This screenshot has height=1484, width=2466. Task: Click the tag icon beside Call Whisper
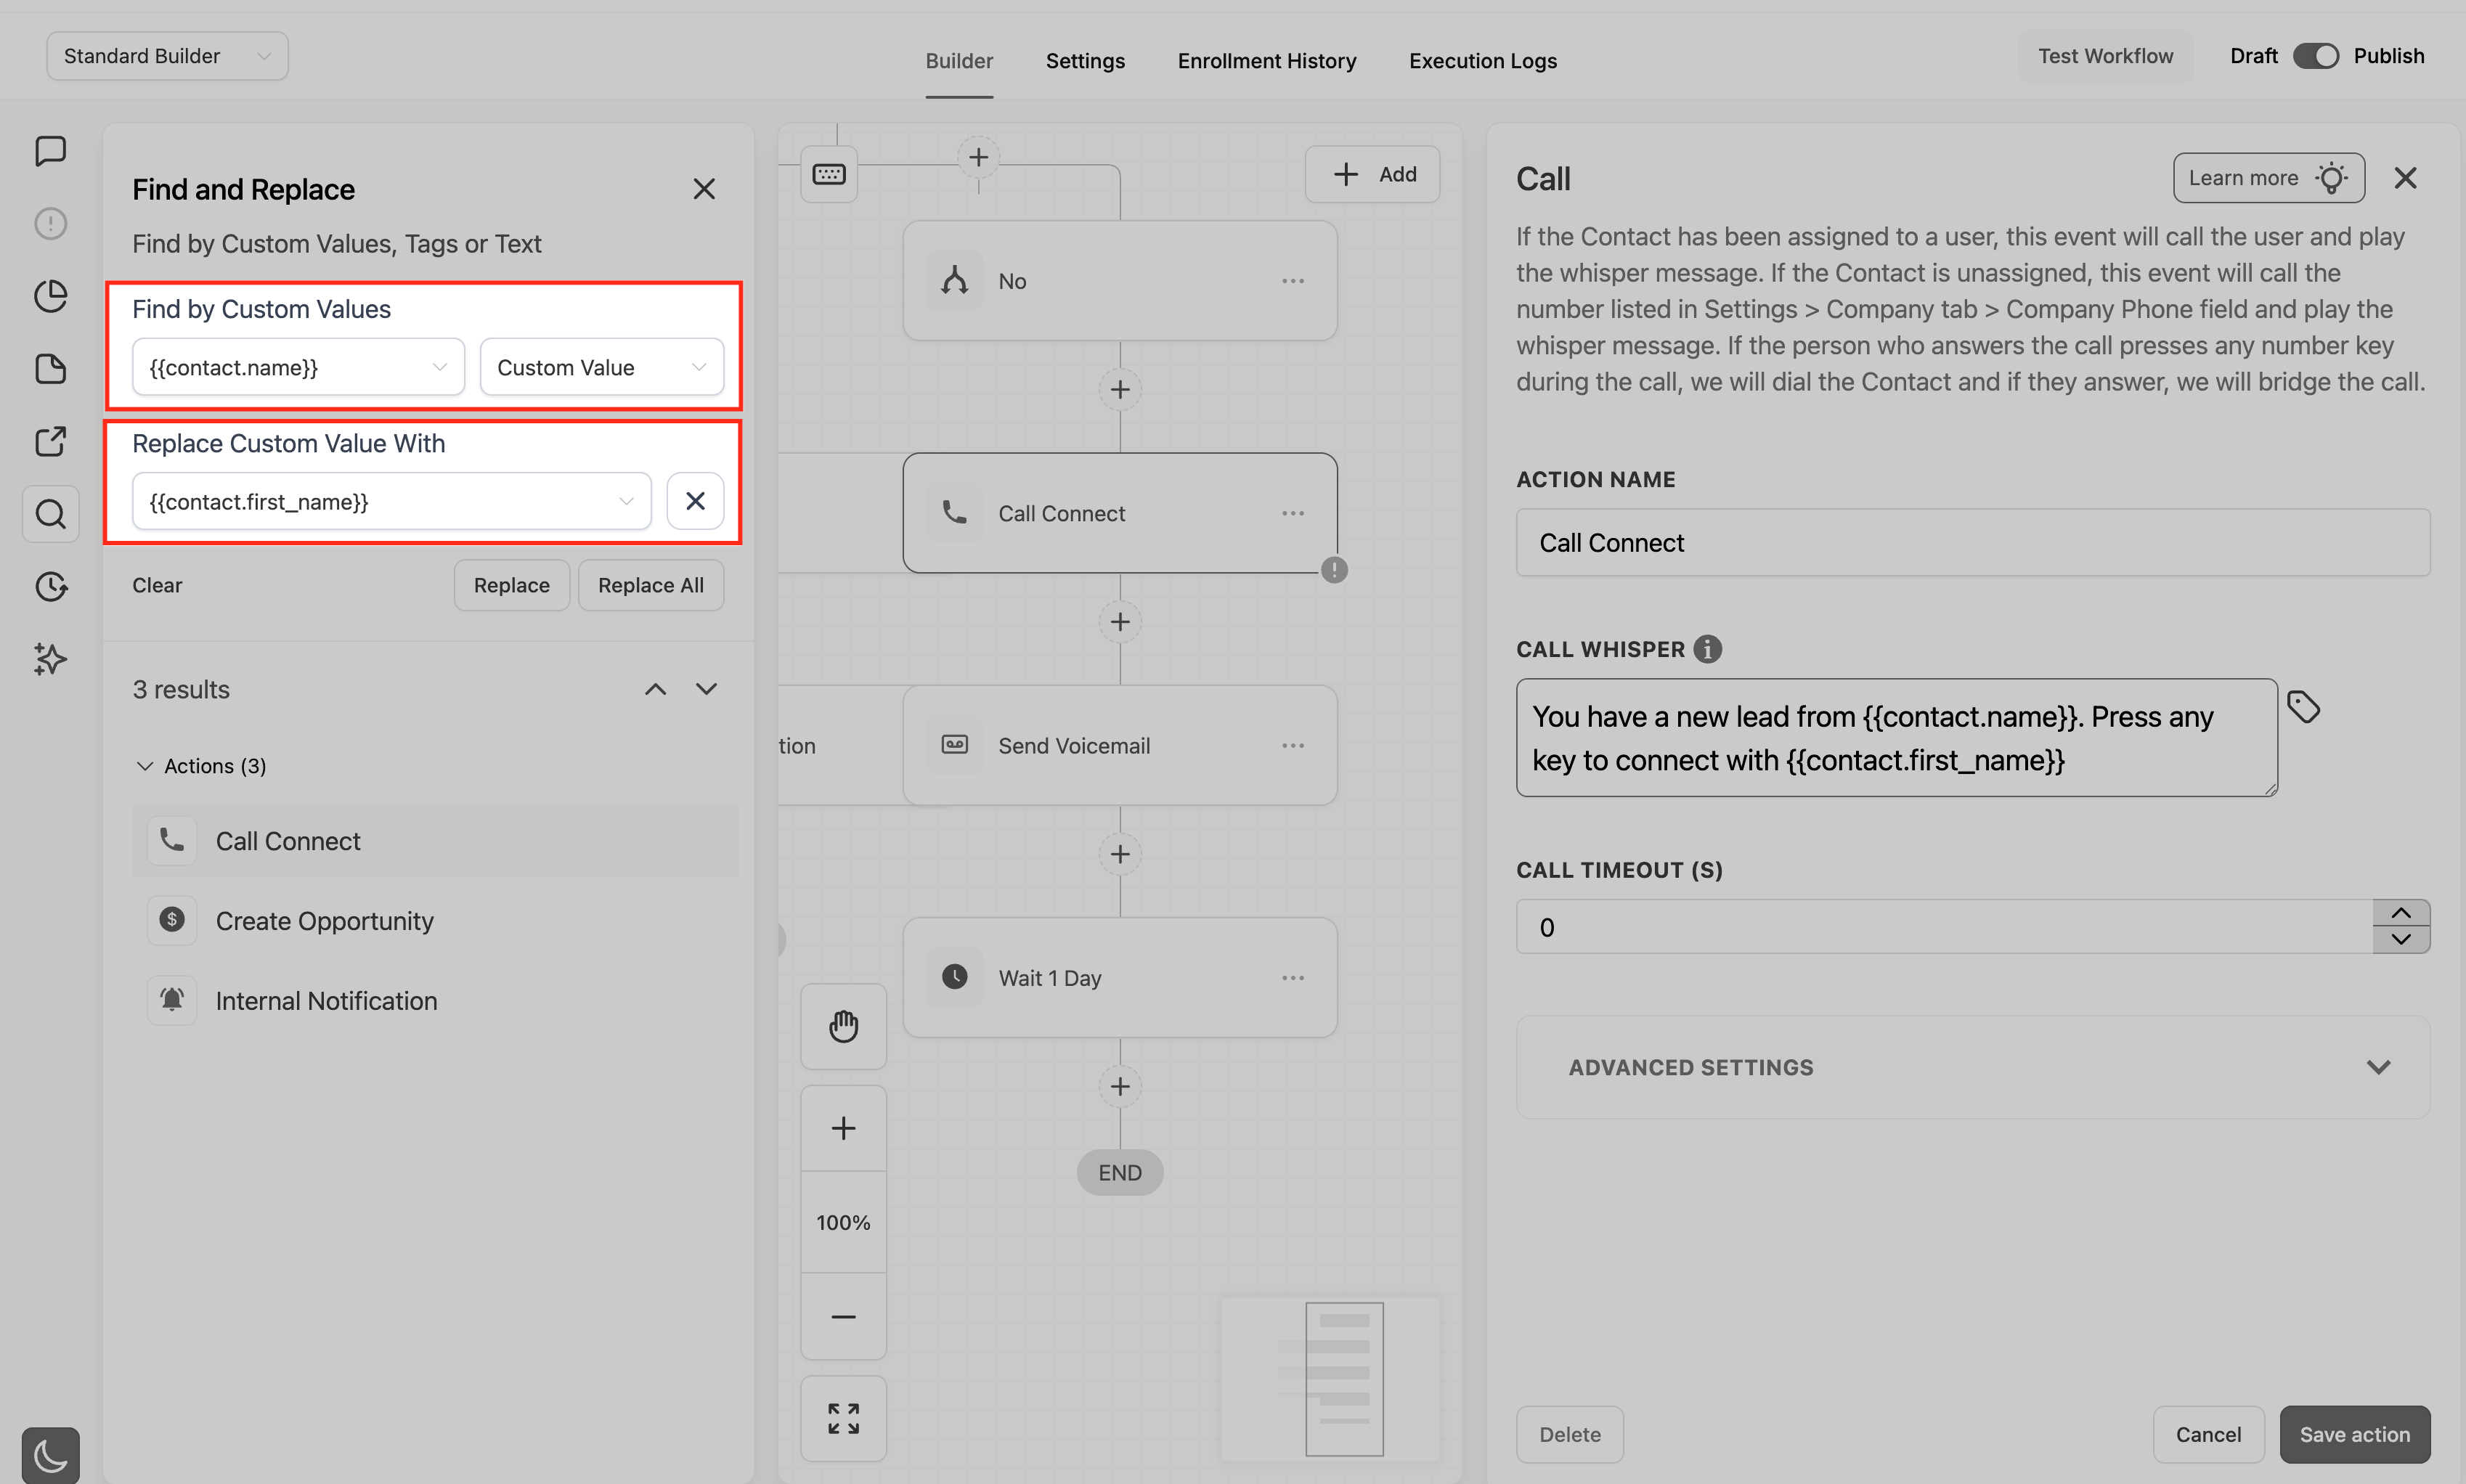tap(2303, 708)
